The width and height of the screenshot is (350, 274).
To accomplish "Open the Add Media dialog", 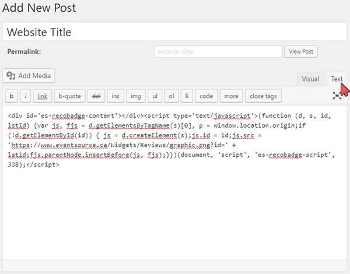I will [x=29, y=76].
